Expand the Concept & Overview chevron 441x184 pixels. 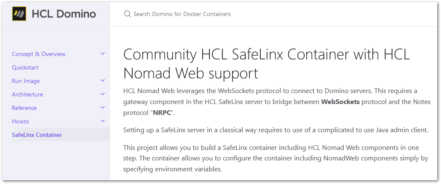[x=103, y=54]
